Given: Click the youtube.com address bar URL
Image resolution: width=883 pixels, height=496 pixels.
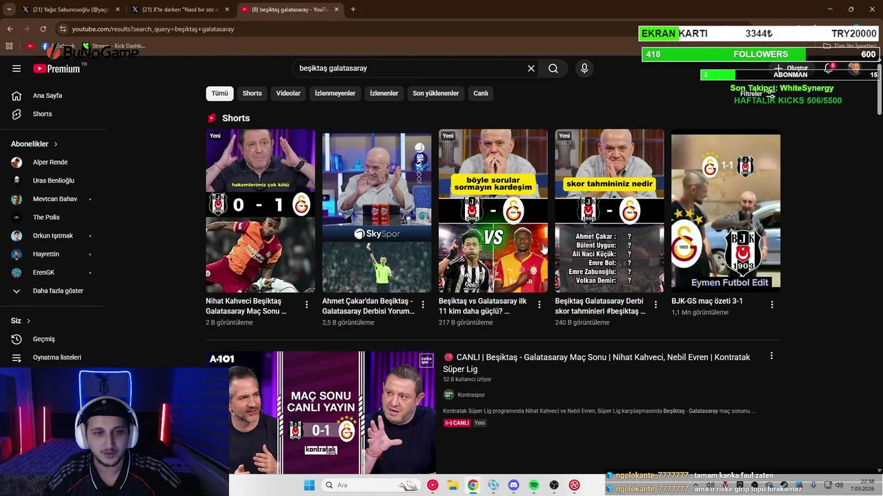Looking at the screenshot, I should (x=153, y=29).
